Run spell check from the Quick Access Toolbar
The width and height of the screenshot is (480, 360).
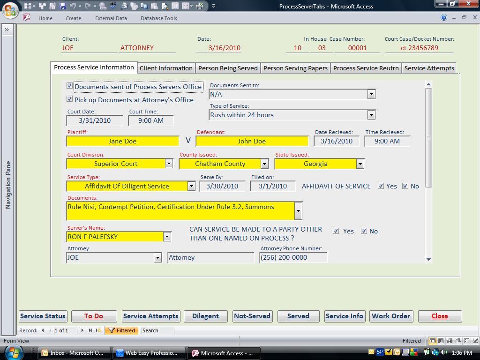pos(112,6)
